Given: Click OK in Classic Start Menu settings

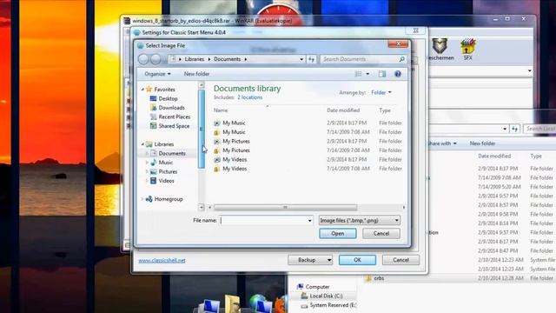Looking at the screenshot, I should point(357,260).
